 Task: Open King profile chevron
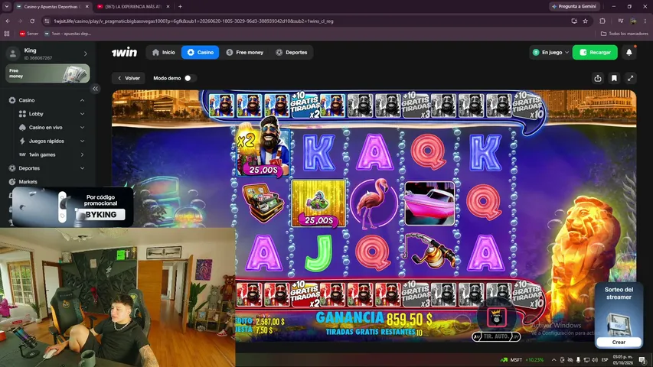86,54
